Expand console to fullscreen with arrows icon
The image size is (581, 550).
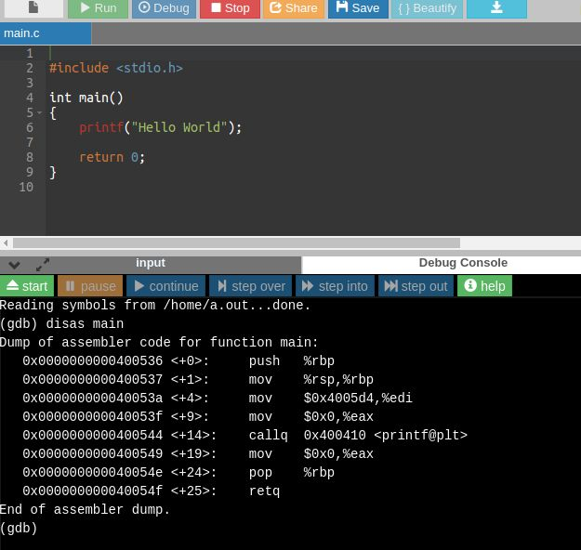pos(43,265)
